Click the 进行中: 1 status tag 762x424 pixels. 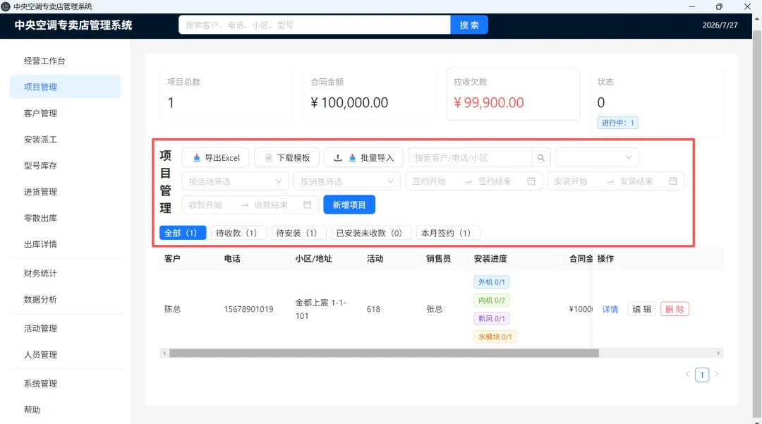pyautogui.click(x=617, y=123)
